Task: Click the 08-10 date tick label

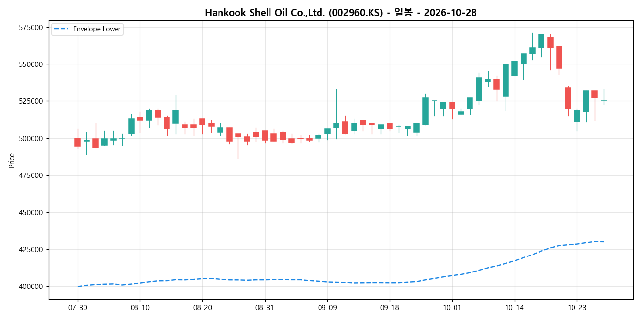Action: tap(140, 307)
